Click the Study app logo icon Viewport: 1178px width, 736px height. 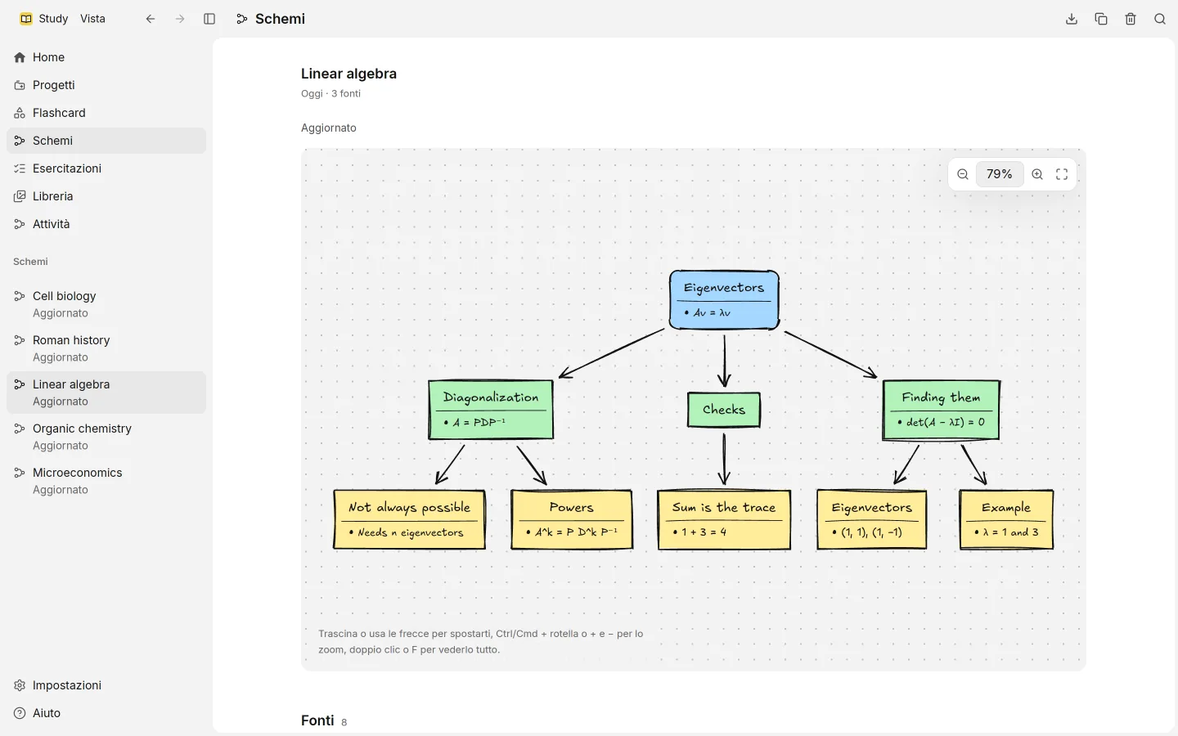[26, 19]
